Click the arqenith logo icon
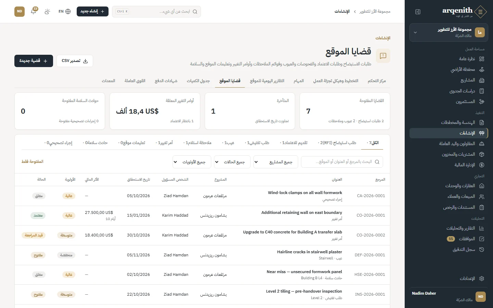Screen dimensions: 493x308 [480, 12]
